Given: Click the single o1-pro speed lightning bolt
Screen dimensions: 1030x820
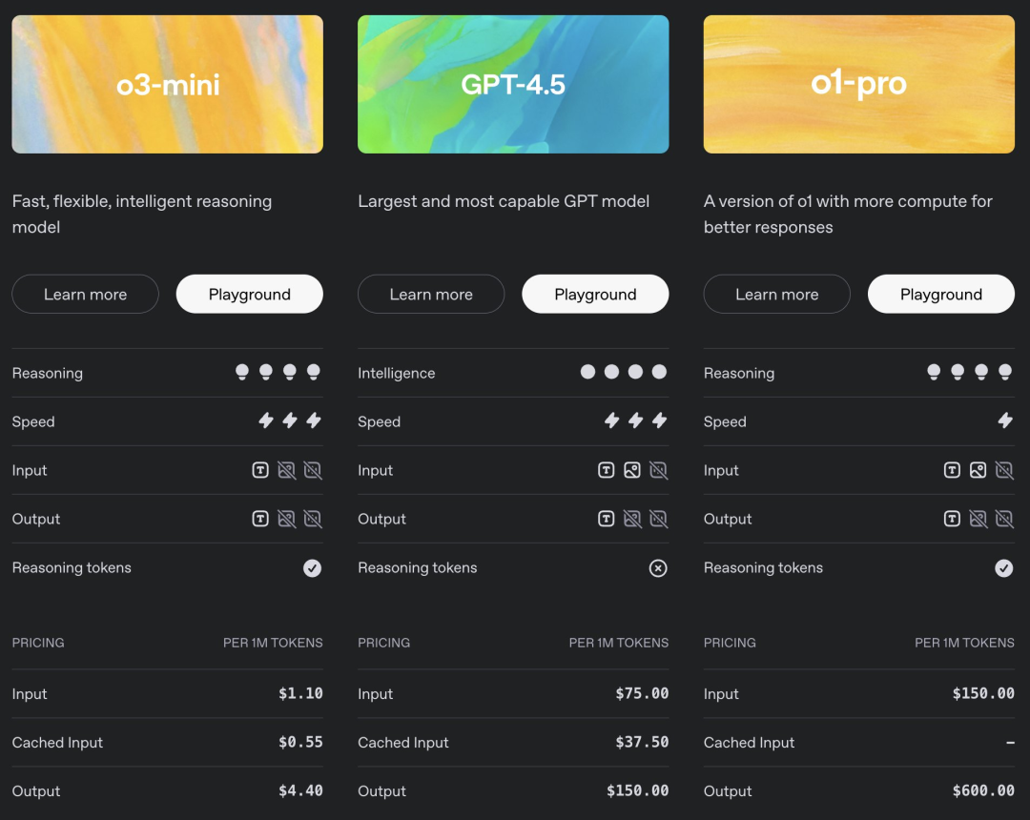Looking at the screenshot, I should [x=1005, y=420].
